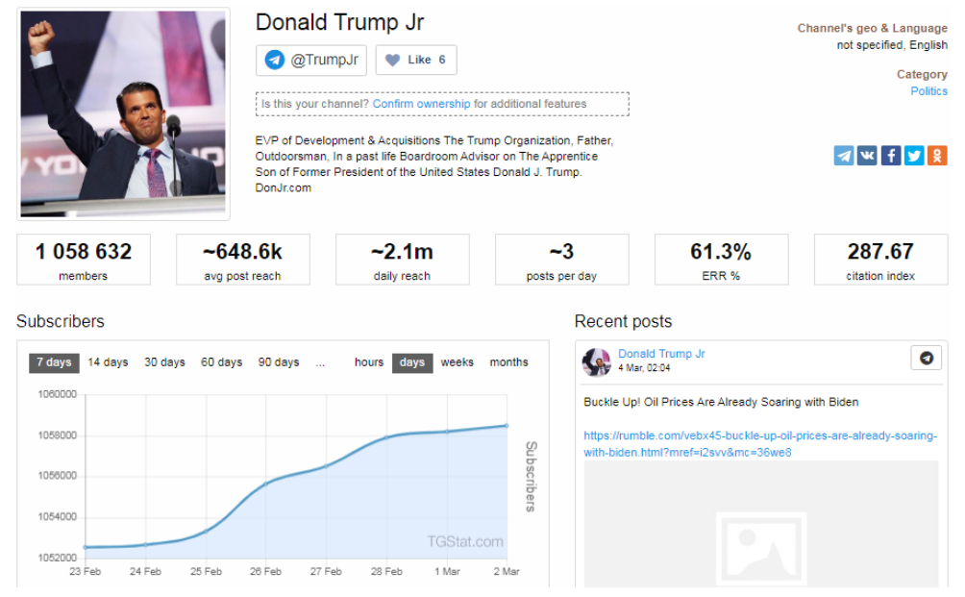The width and height of the screenshot is (965, 597).
Task: Show subscribers chart by hours
Action: coord(369,362)
